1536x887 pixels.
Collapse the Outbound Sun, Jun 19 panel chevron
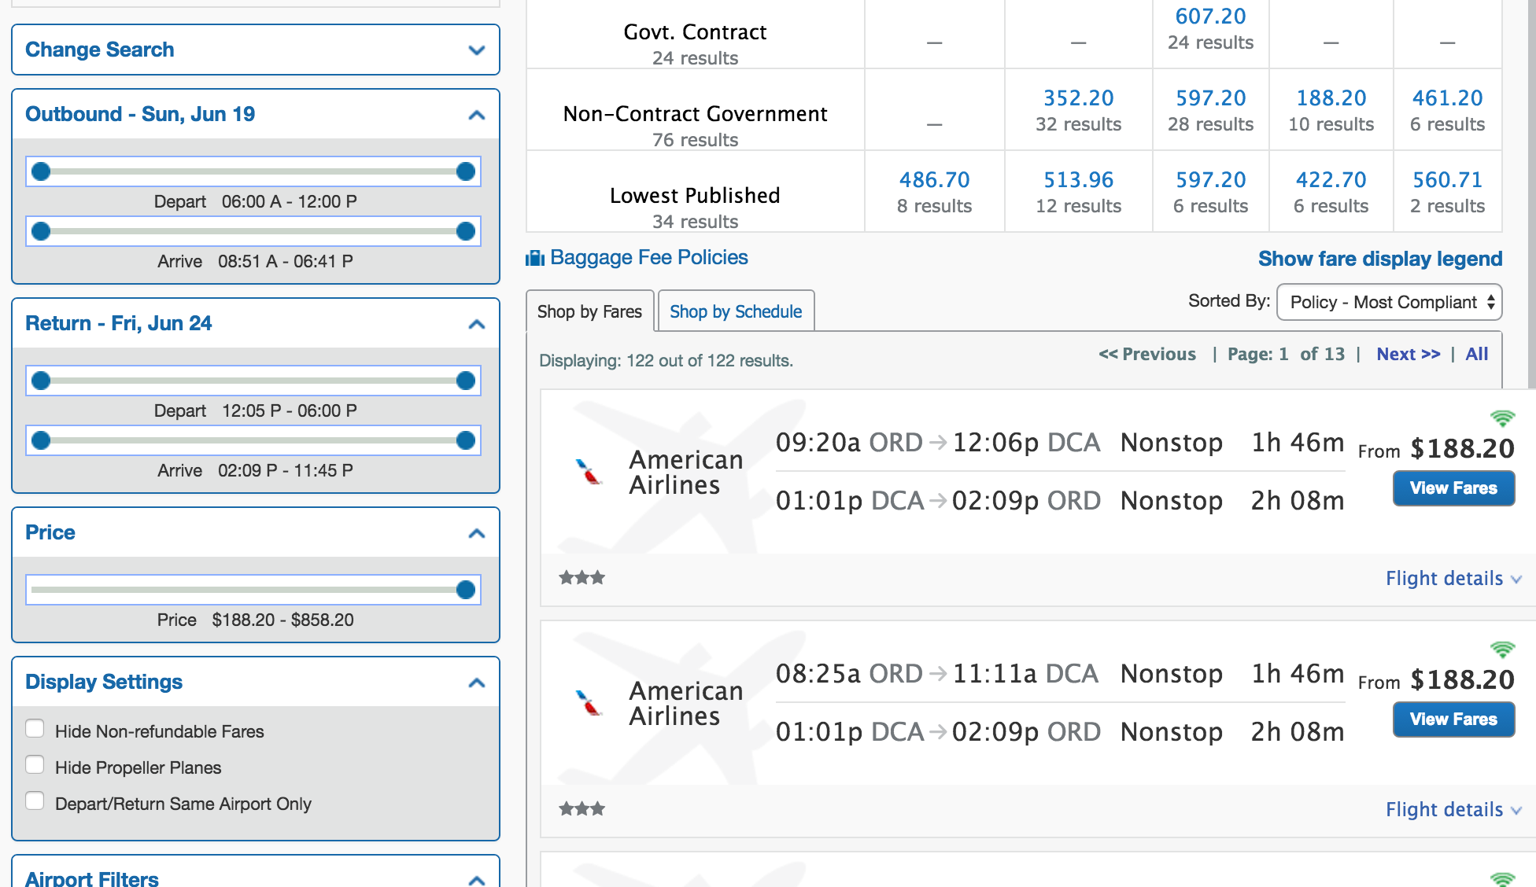pos(476,115)
